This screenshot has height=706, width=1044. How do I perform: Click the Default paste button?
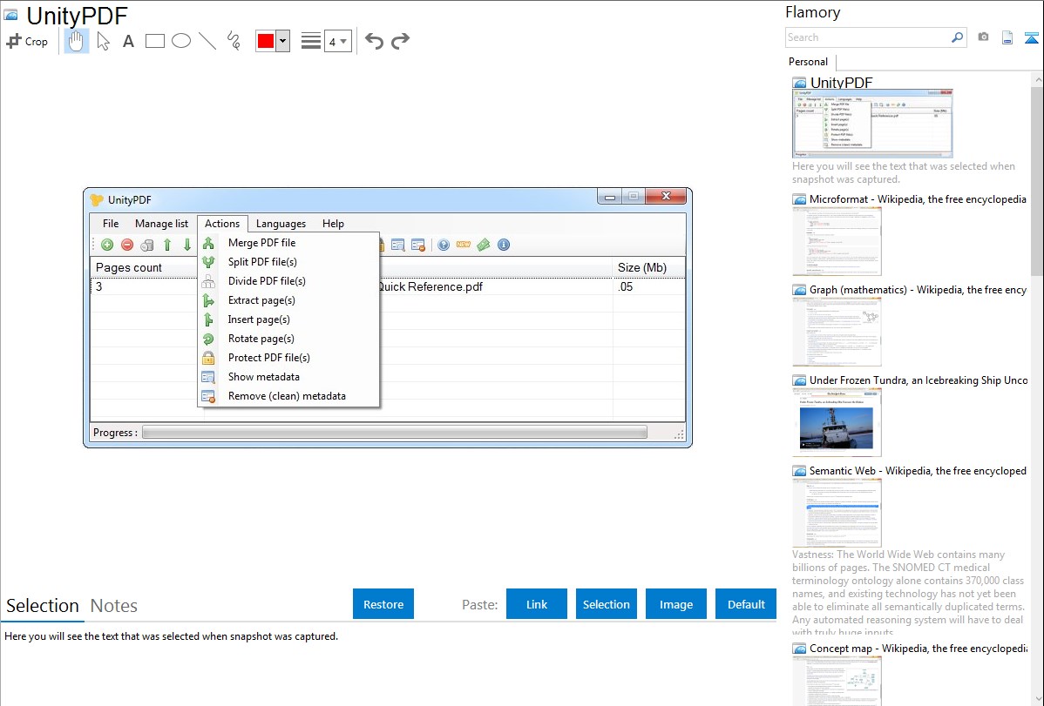(746, 604)
